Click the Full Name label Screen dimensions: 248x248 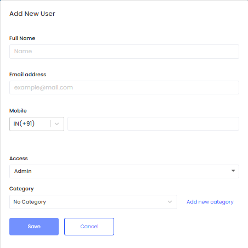[x=22, y=38]
